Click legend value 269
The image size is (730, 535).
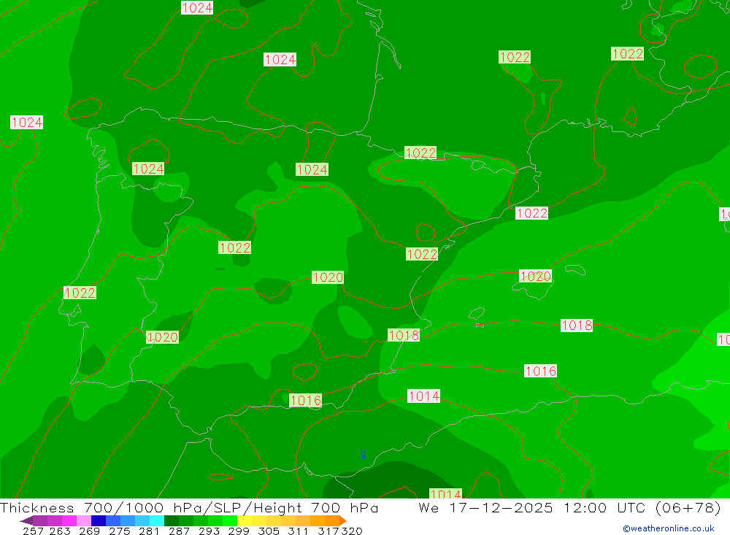coord(89,531)
